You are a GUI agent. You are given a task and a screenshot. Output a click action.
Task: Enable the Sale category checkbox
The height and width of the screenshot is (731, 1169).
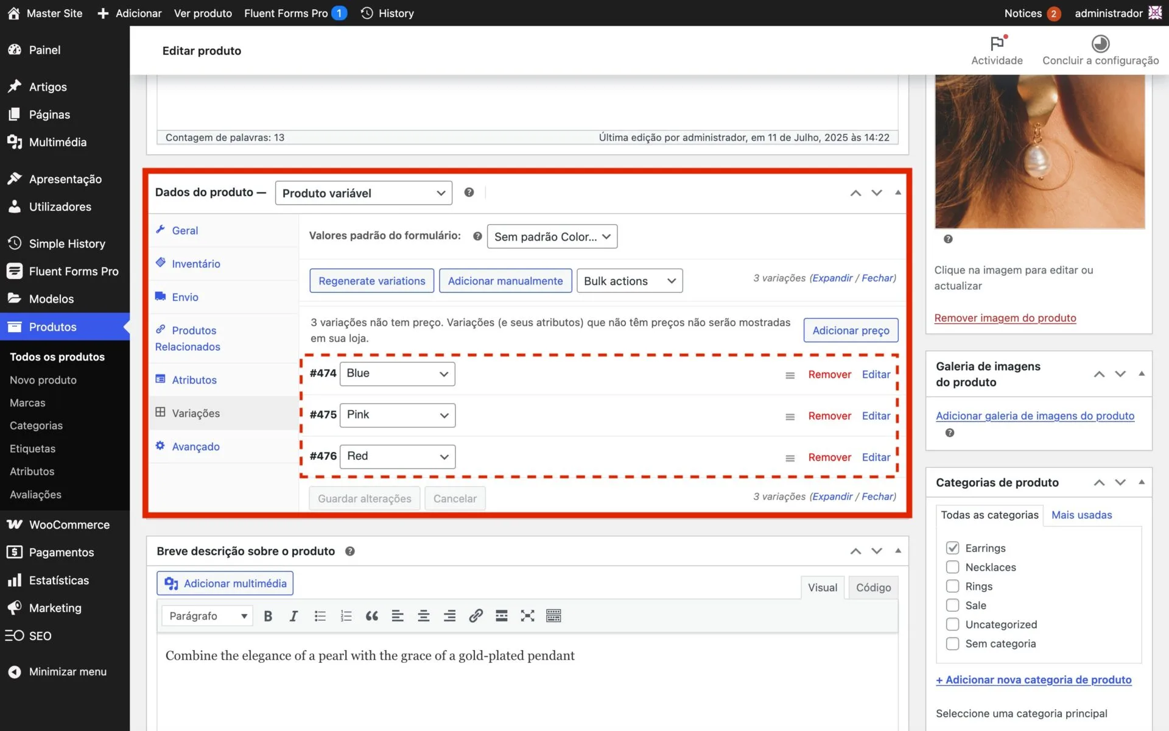pos(952,605)
